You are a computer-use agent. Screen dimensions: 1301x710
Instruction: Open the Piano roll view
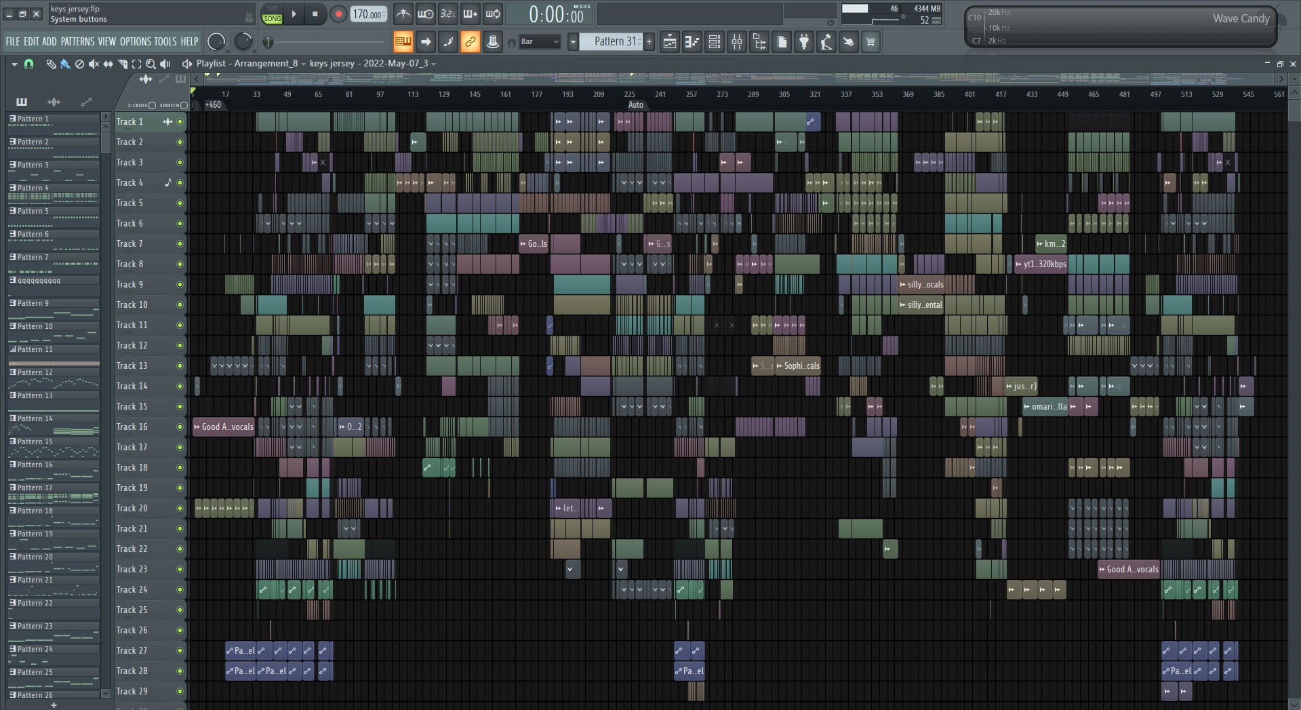click(x=692, y=42)
